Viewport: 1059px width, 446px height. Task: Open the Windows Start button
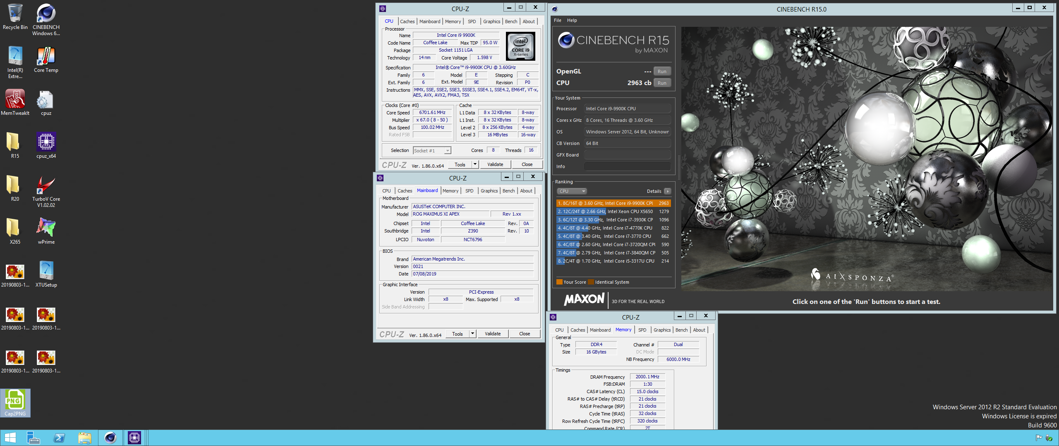pos(10,438)
